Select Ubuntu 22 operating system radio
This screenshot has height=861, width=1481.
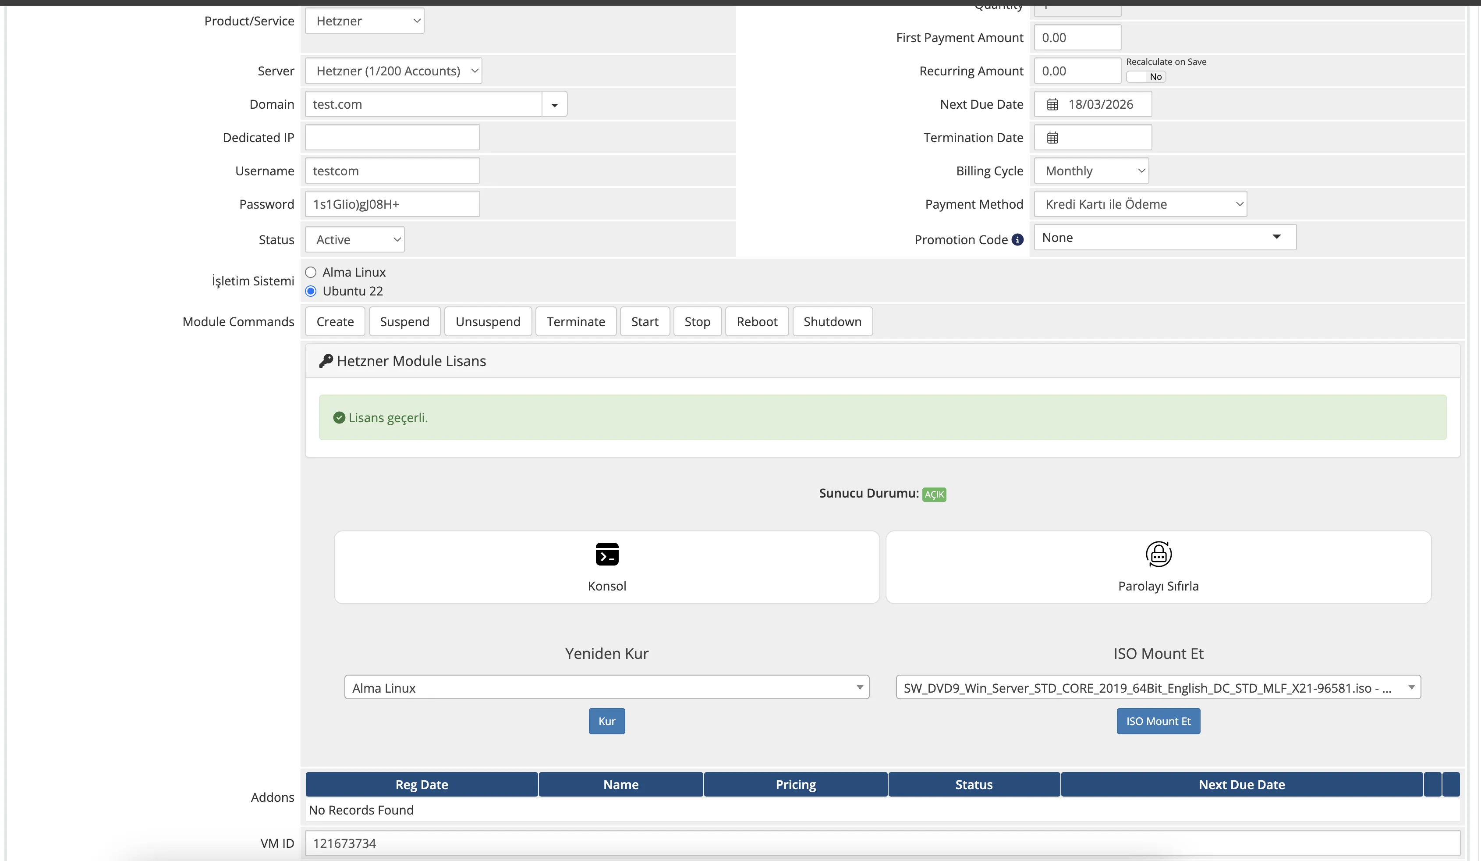coord(311,291)
